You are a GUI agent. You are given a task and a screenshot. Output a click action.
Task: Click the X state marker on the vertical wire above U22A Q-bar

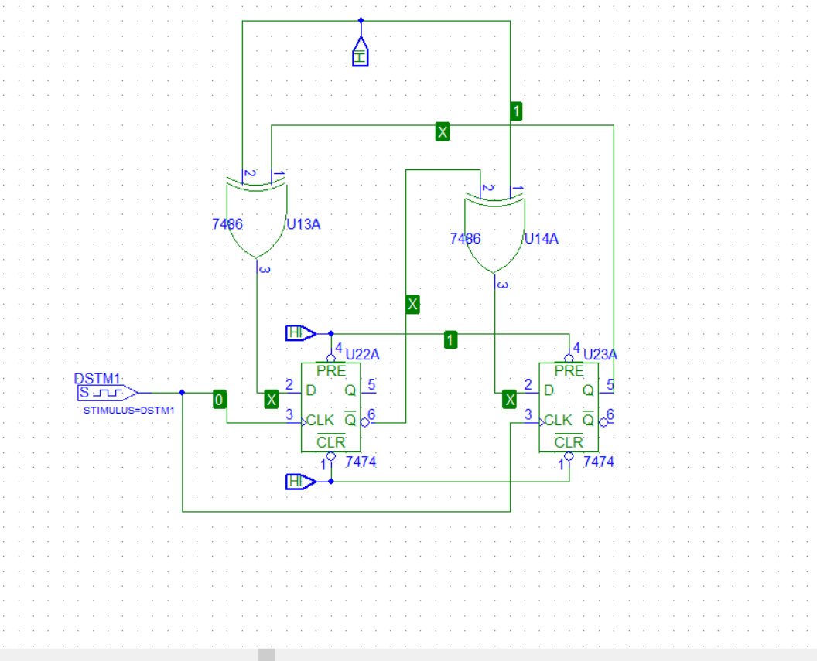pyautogui.click(x=412, y=304)
